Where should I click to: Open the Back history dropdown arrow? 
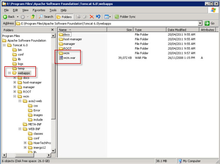point(18,17)
